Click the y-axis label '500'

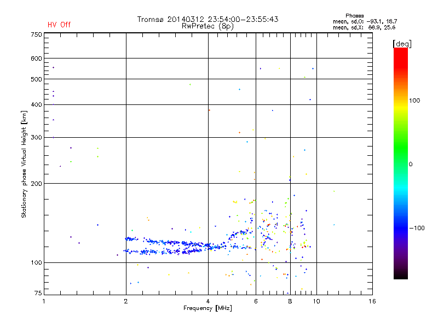pos(36,79)
